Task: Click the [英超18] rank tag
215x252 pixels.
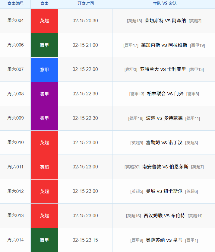Action: click(x=134, y=21)
